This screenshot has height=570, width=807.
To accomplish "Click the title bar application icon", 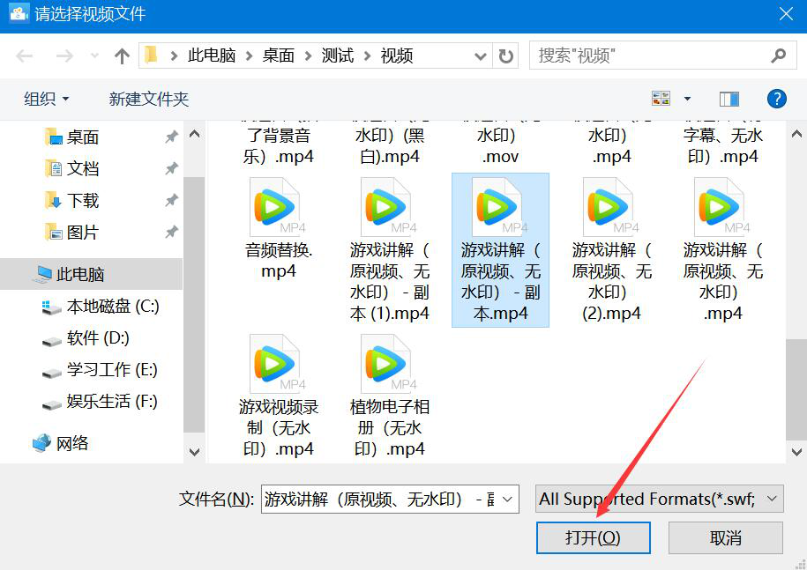I will pos(19,13).
